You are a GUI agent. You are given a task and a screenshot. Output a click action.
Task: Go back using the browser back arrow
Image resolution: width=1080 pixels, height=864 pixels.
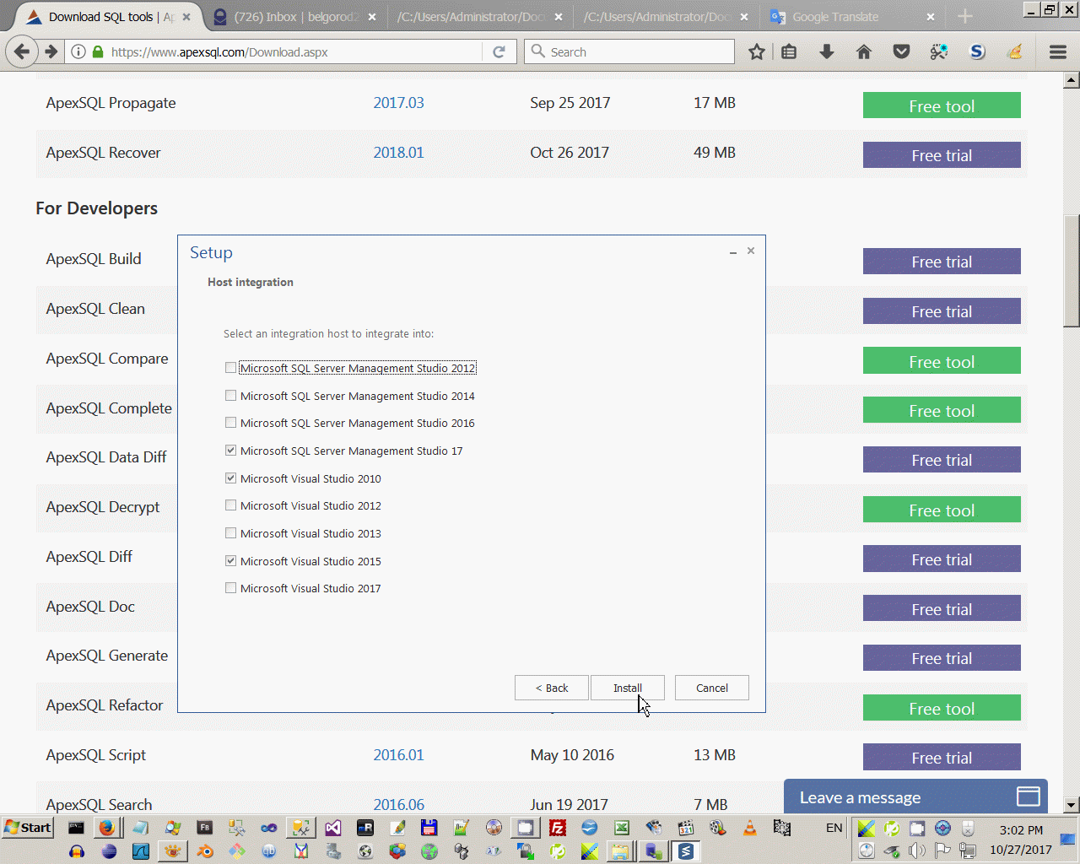tap(22, 52)
